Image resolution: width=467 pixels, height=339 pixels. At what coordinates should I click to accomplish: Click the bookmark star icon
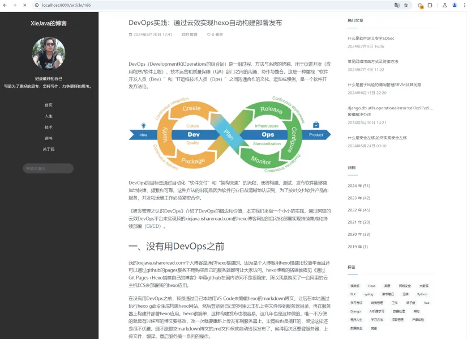tap(406, 5)
